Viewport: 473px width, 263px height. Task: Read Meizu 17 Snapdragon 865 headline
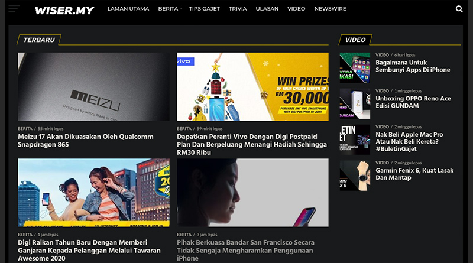(86, 141)
